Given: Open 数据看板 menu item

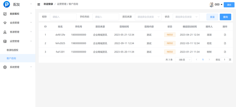Looking at the screenshot, I should 18,14.
